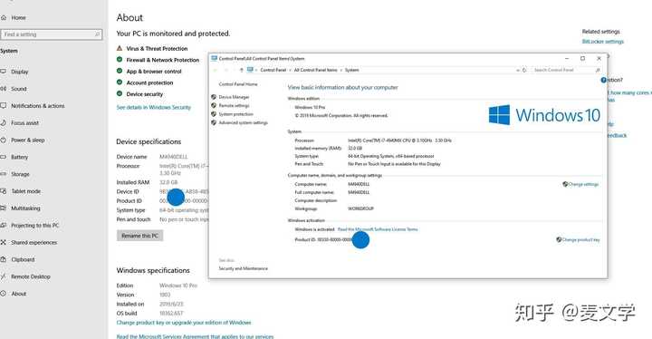The image size is (652, 339).
Task: Click Up arrow in Control Panel window
Action: coord(241,70)
